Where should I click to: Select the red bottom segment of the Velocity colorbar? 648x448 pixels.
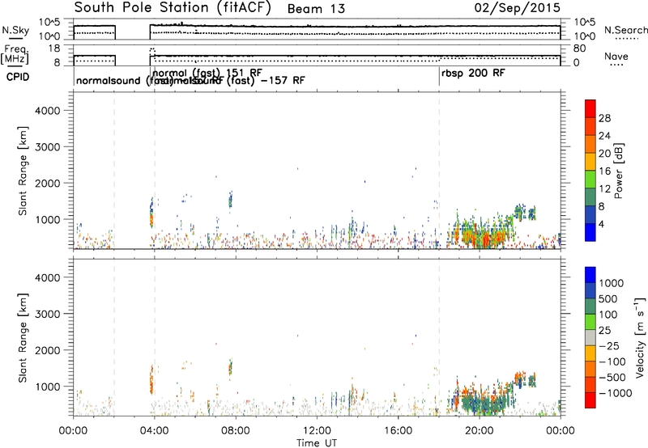pos(590,400)
